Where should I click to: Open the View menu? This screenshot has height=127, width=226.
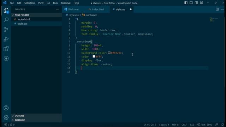pos(41,3)
